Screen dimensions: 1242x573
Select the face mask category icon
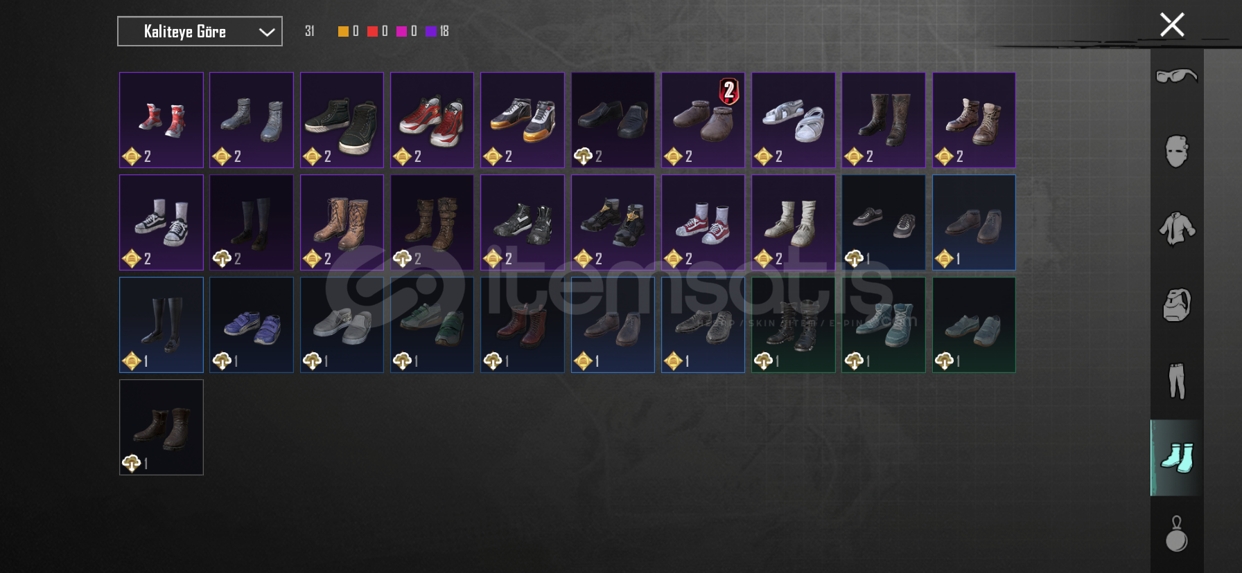click(1177, 152)
